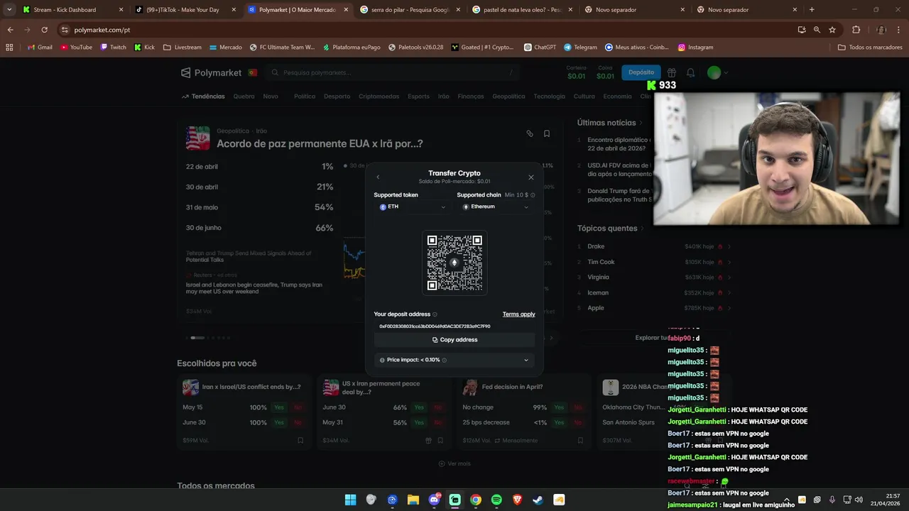Open the Todos os marcadores folder
This screenshot has height=511, width=909.
870,48
